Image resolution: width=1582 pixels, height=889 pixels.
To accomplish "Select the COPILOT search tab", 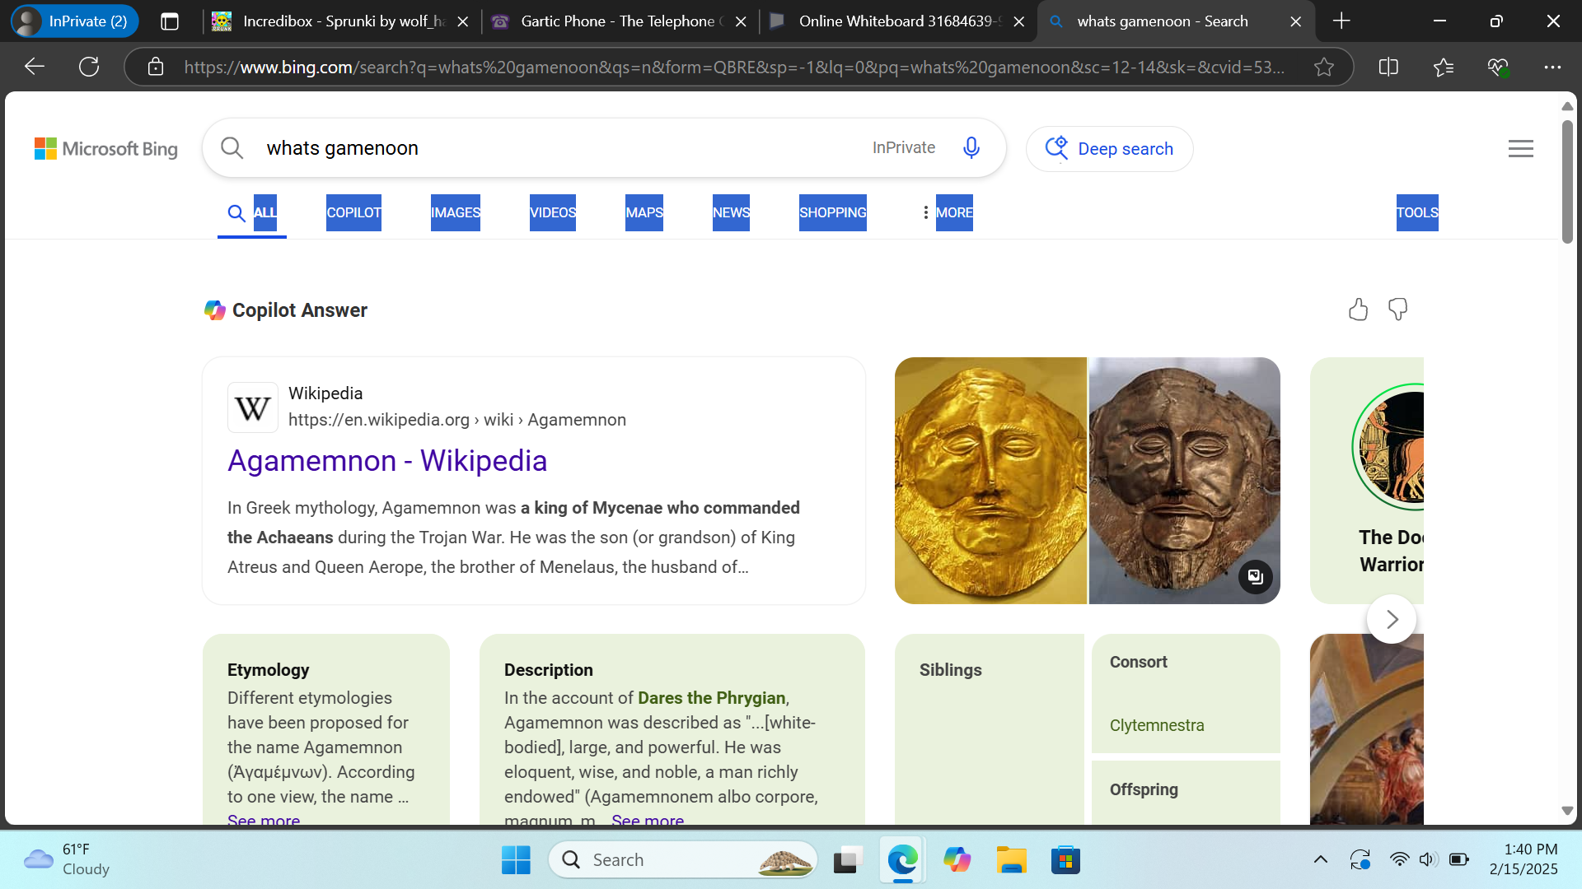I will point(353,212).
